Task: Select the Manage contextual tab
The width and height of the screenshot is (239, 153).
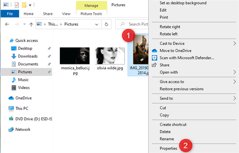Action: coord(91,6)
